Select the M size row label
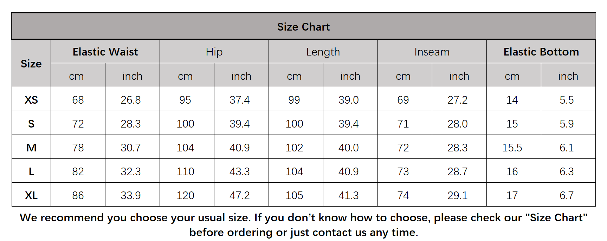 [31, 148]
